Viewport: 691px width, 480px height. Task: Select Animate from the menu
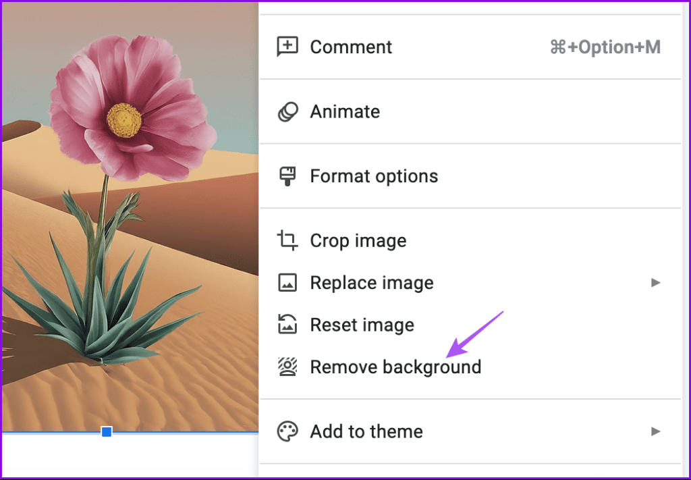tap(345, 111)
